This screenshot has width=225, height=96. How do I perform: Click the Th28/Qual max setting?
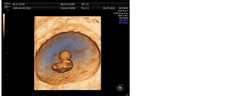click(x=120, y=13)
